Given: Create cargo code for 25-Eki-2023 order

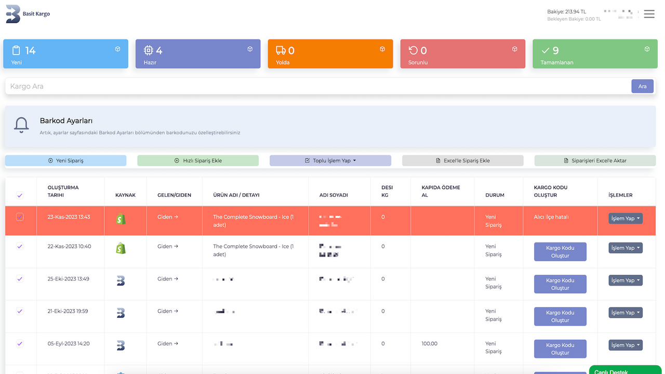Looking at the screenshot, I should (560, 284).
